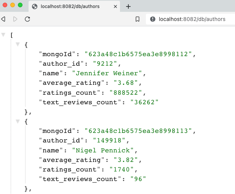Reload the page with the refresh icon
Viewport: 235px width, 194px height.
[x=27, y=19]
